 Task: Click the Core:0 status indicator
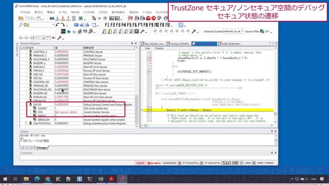click(x=140, y=163)
